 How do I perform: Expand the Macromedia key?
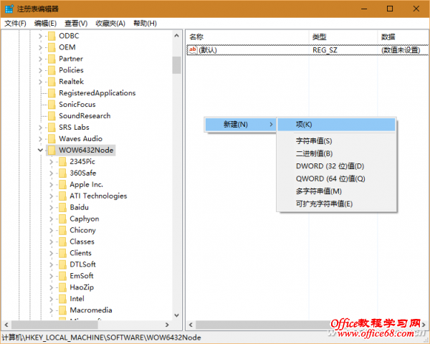tap(52, 310)
